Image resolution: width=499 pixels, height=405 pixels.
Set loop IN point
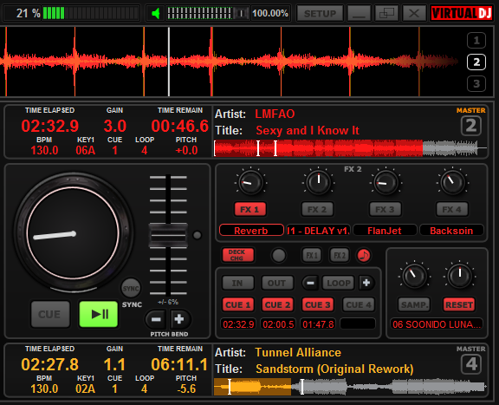click(237, 283)
